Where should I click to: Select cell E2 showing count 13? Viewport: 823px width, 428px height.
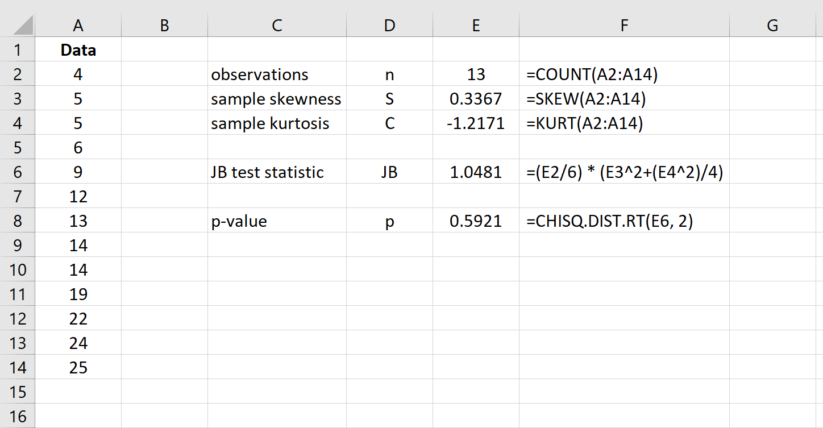(x=476, y=74)
